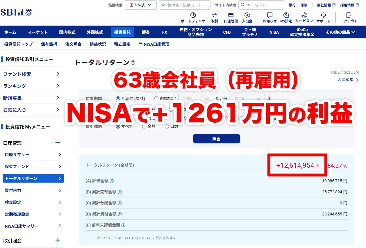Open the 保有銘柄 sub-menu item
The height and width of the screenshot is (248, 366).
pyautogui.click(x=49, y=44)
